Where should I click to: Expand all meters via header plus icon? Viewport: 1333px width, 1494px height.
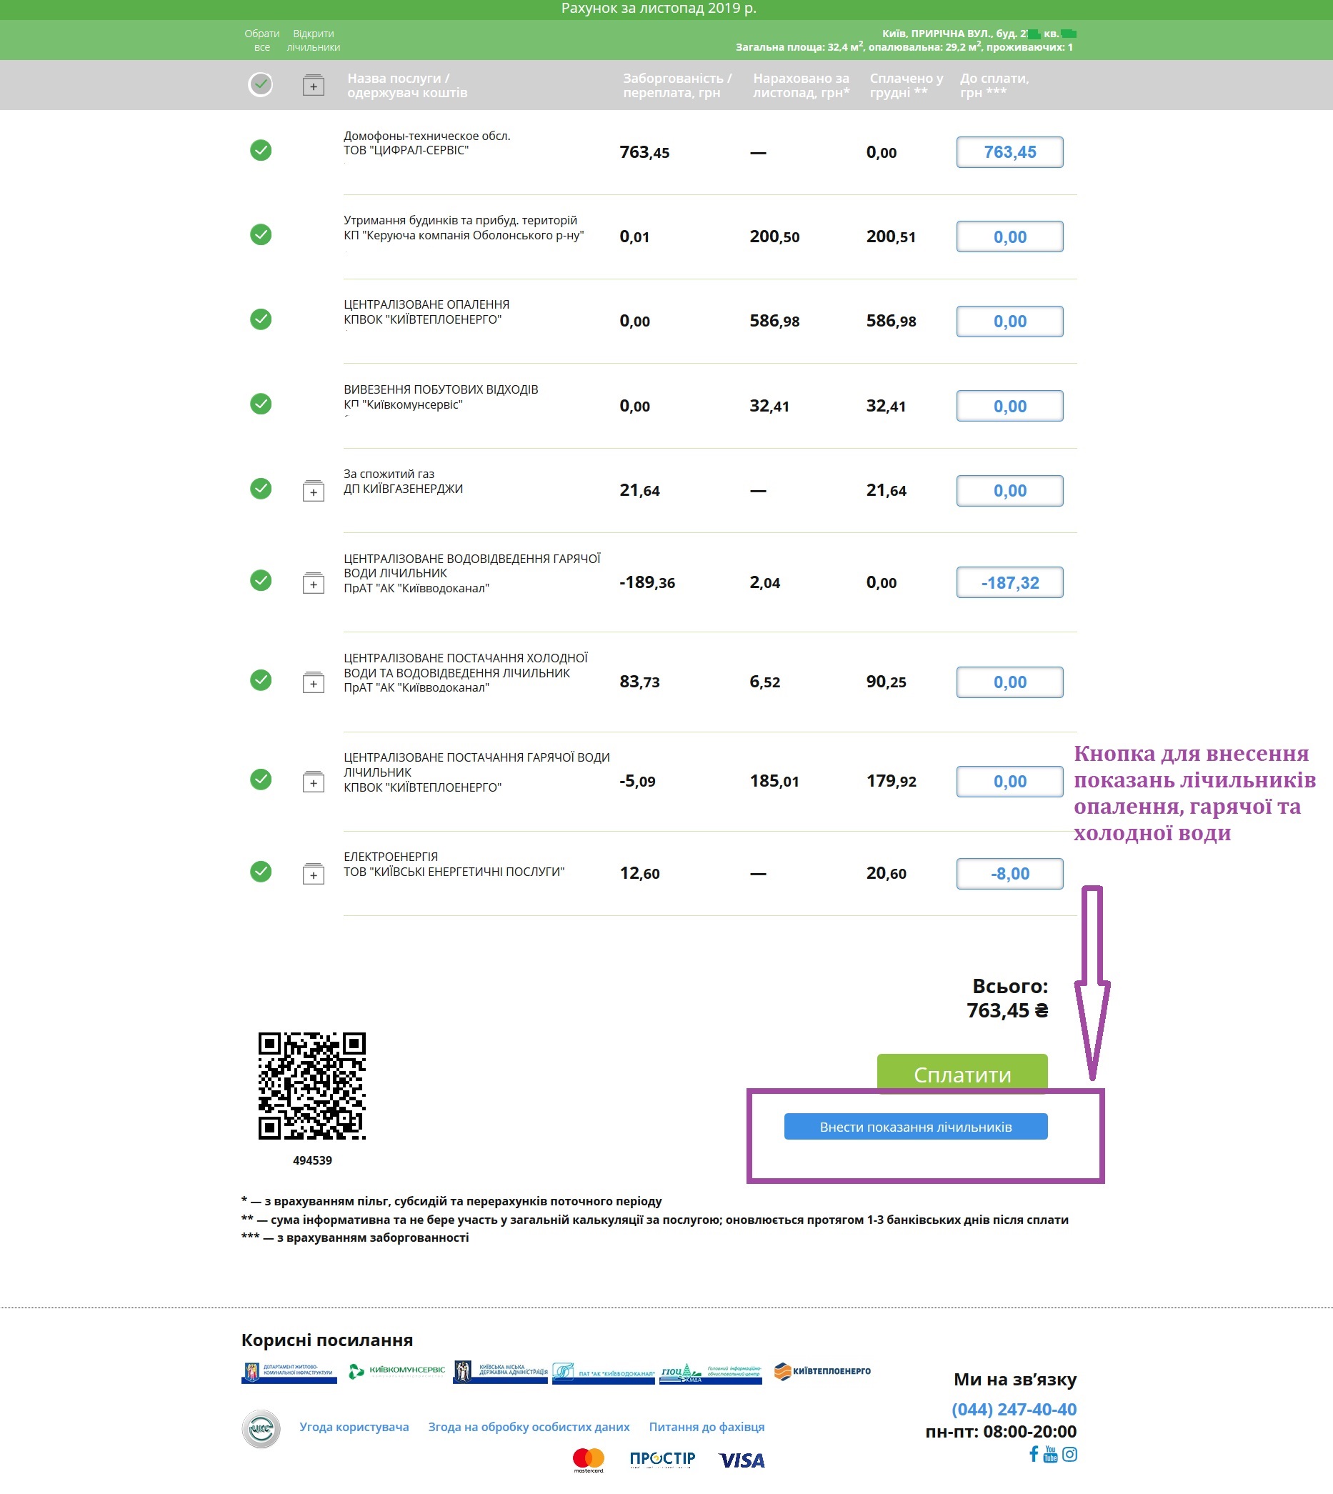click(x=314, y=85)
